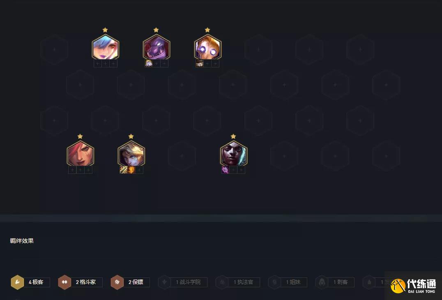Screen dimensions: 442x300
Task: Click the item equipped on purple beast champion
Action: pyautogui.click(x=149, y=63)
